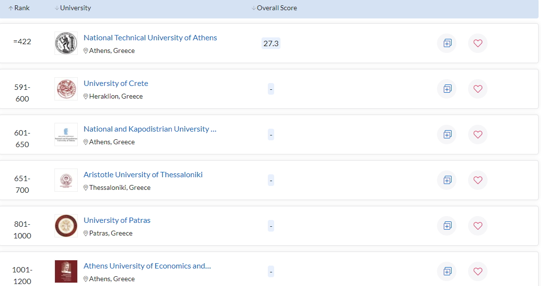Select rank text 601-650
This screenshot has width=541, height=286.
tap(22, 138)
